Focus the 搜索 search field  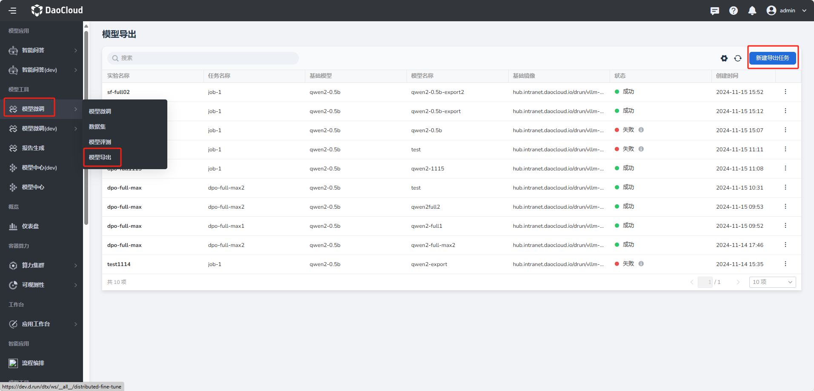[203, 58]
